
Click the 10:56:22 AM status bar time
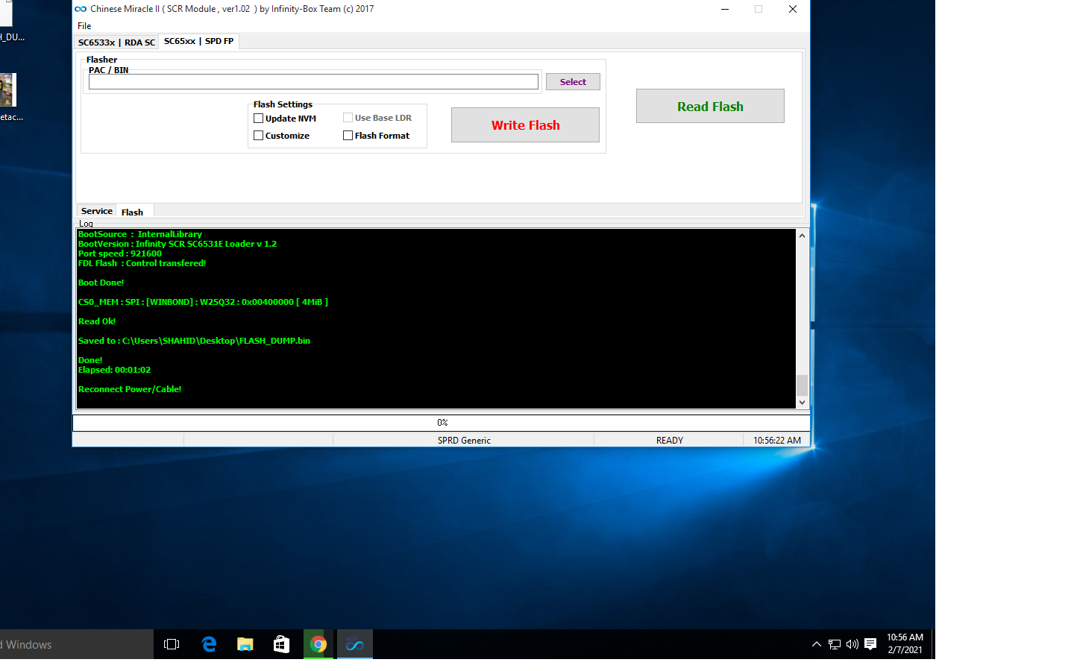[777, 441]
